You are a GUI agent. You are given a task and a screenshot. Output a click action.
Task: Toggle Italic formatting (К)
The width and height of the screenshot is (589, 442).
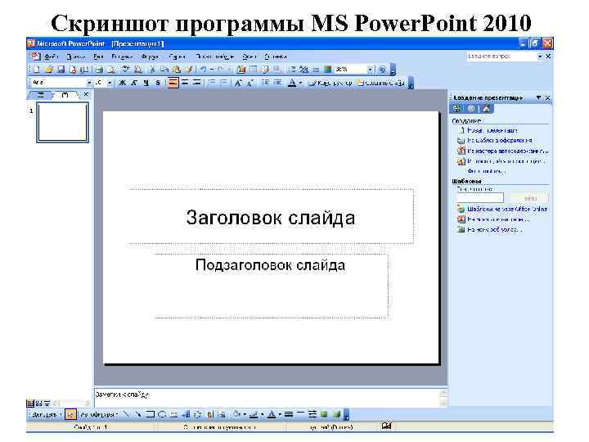134,83
